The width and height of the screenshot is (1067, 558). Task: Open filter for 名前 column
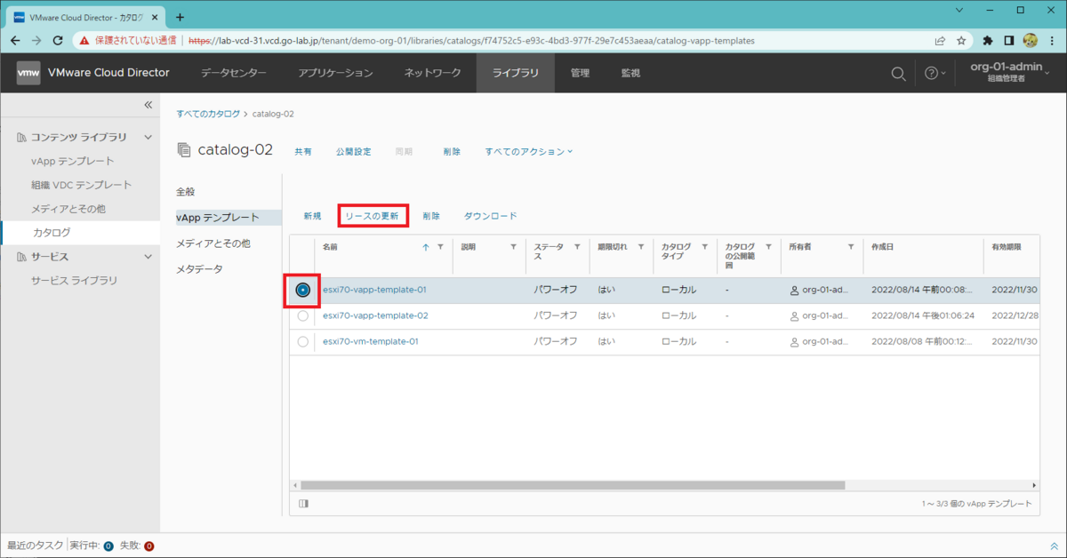440,247
